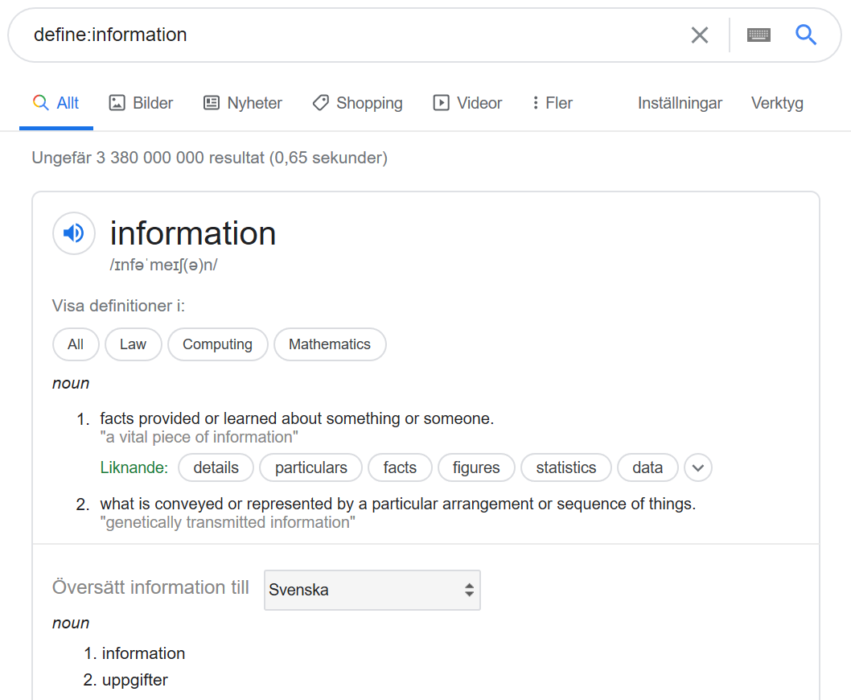
Task: Click the "Visa definitioner i:" label
Action: click(118, 306)
